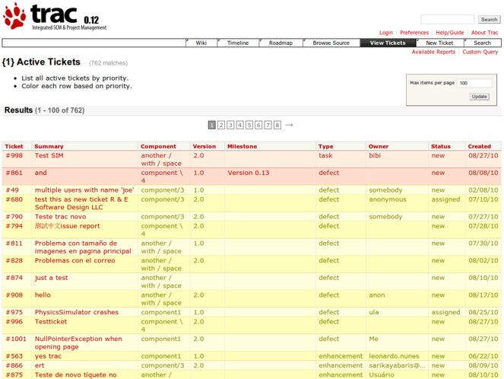Open the Custom Query link
The height and width of the screenshot is (379, 504).
point(480,53)
